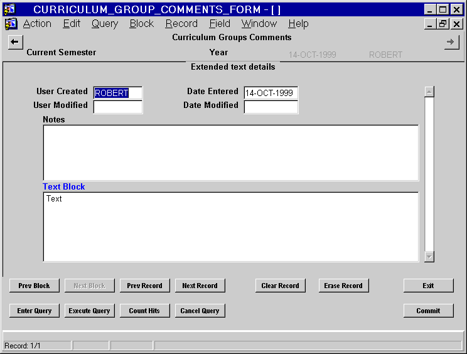This screenshot has width=467, height=354.
Task: Click the forward arrow icon at top right
Action: tap(451, 42)
